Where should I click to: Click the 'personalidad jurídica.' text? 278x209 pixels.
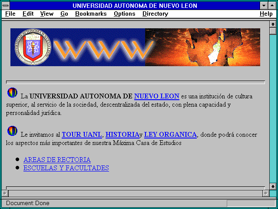[34, 113]
